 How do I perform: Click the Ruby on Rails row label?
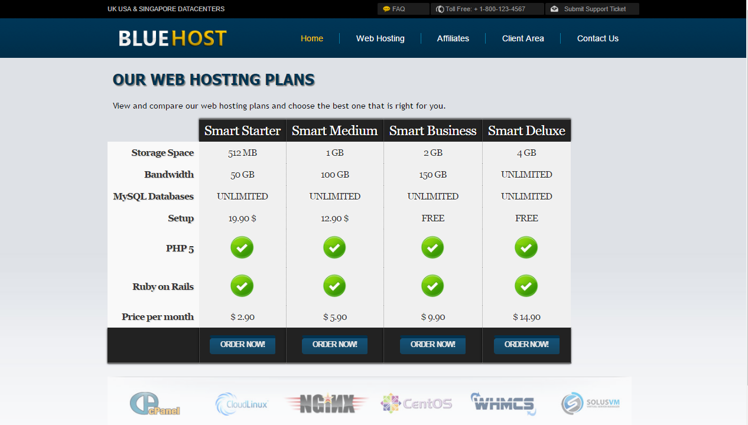(x=163, y=287)
